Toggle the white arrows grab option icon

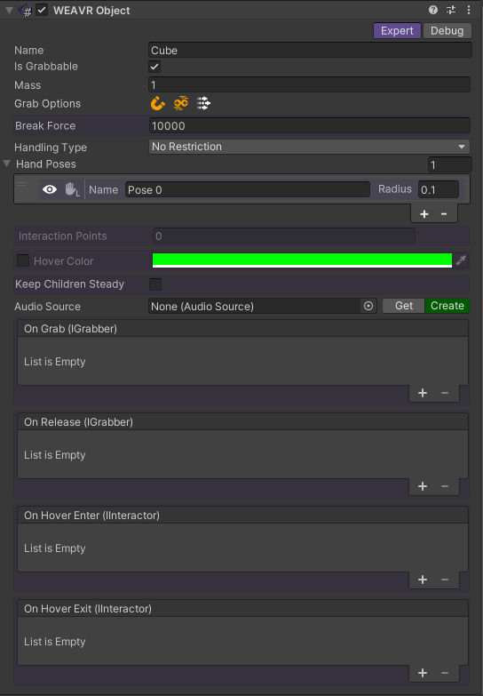pyautogui.click(x=203, y=103)
